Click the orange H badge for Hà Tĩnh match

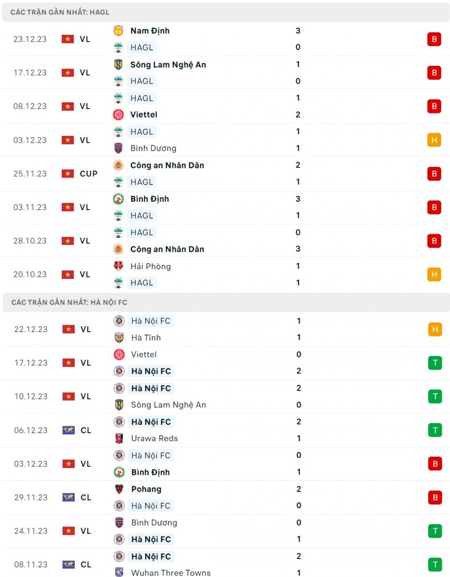coord(434,329)
